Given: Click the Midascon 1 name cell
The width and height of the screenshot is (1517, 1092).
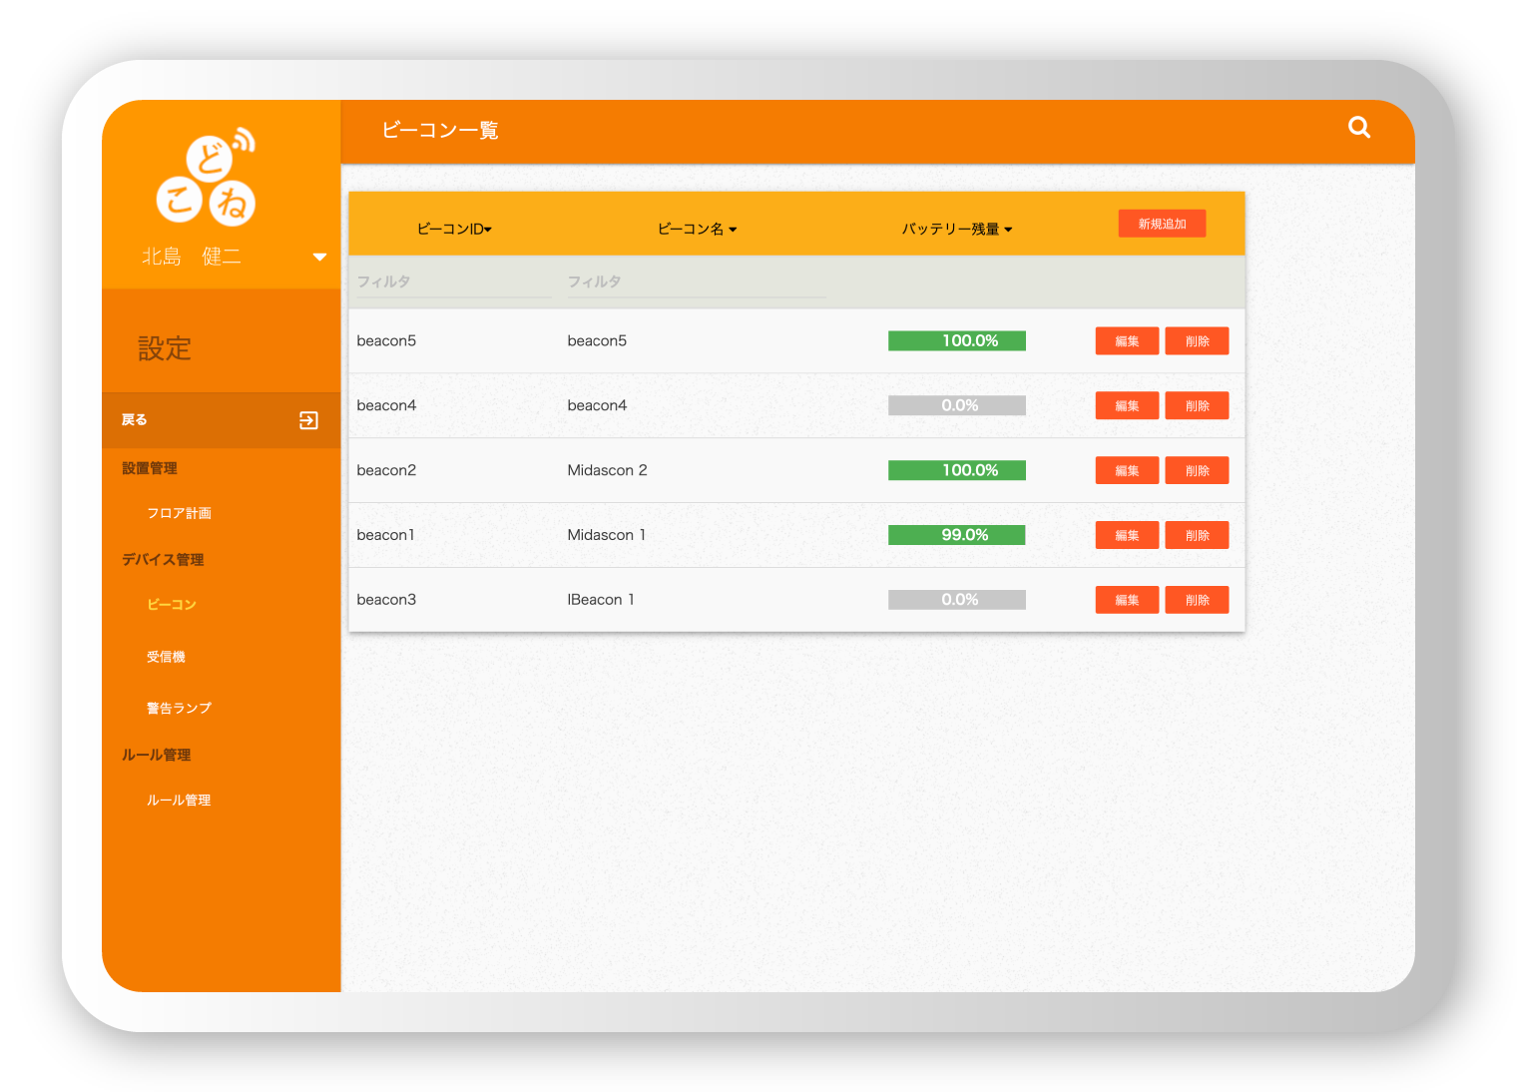Looking at the screenshot, I should (x=606, y=535).
